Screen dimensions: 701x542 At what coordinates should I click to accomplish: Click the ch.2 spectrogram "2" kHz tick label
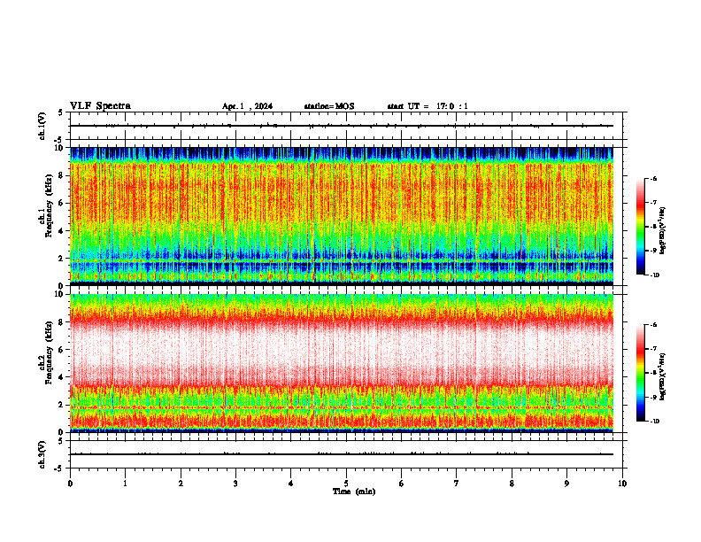click(61, 405)
